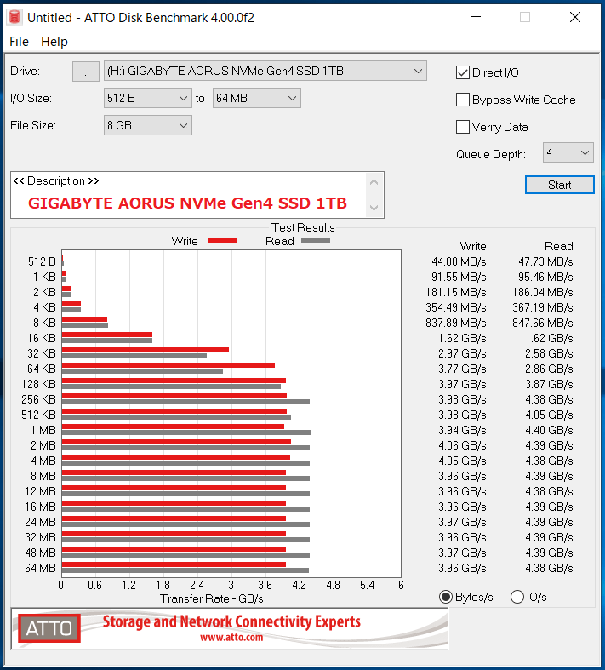Click the ATTO Disk Benchmark title bar icon
The width and height of the screenshot is (605, 670).
tap(14, 17)
